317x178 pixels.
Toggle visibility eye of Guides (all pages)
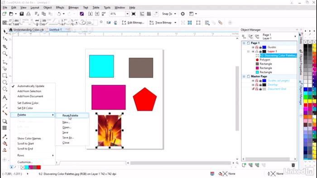coord(253,80)
